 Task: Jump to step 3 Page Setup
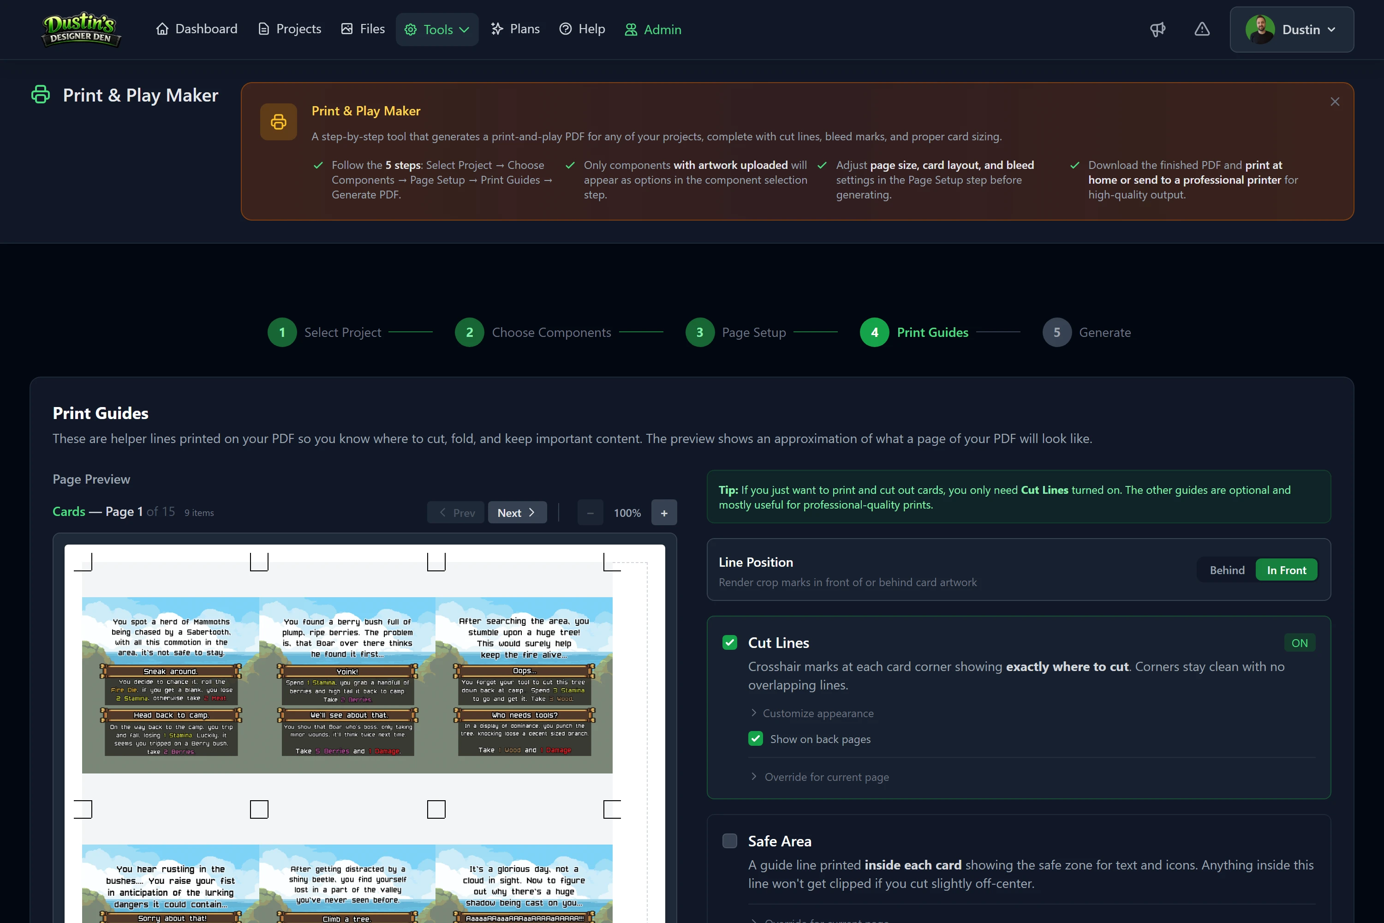pyautogui.click(x=736, y=333)
